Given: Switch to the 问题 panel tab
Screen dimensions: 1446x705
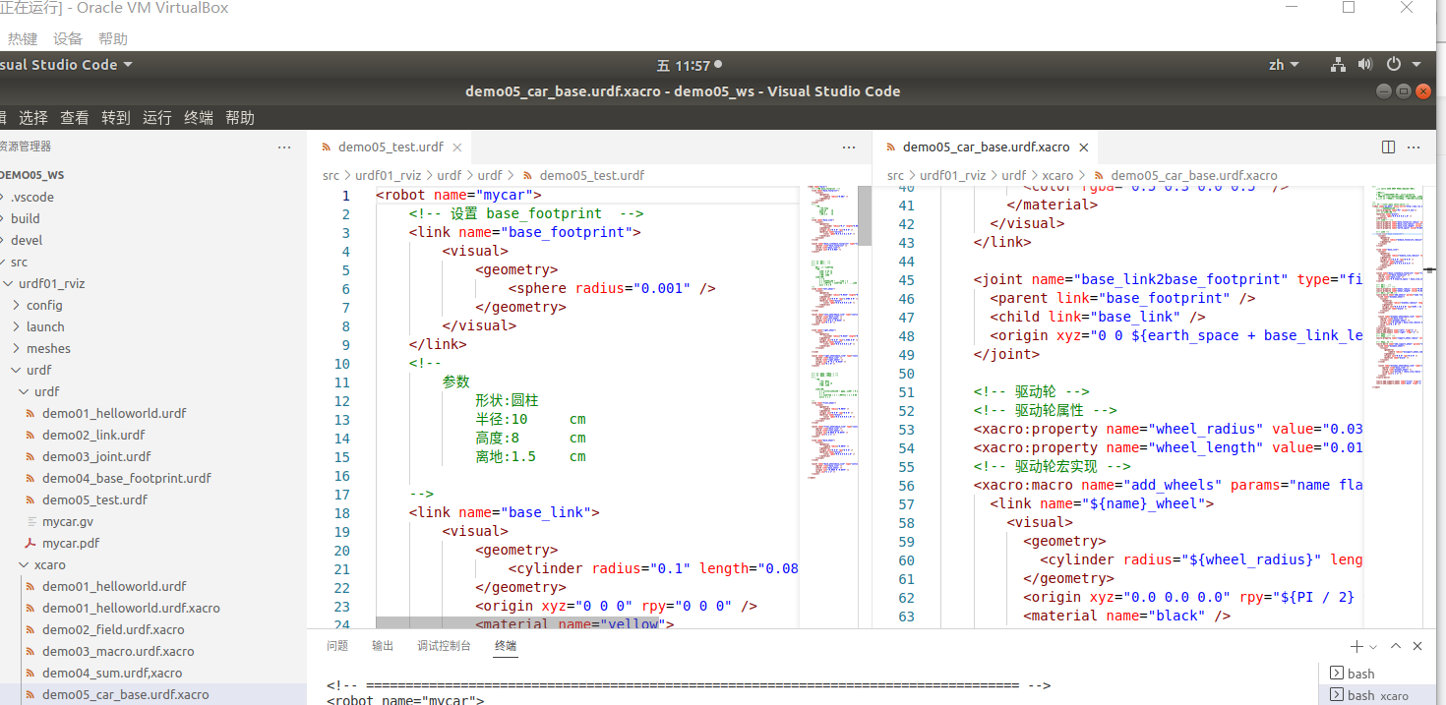Looking at the screenshot, I should (x=337, y=646).
